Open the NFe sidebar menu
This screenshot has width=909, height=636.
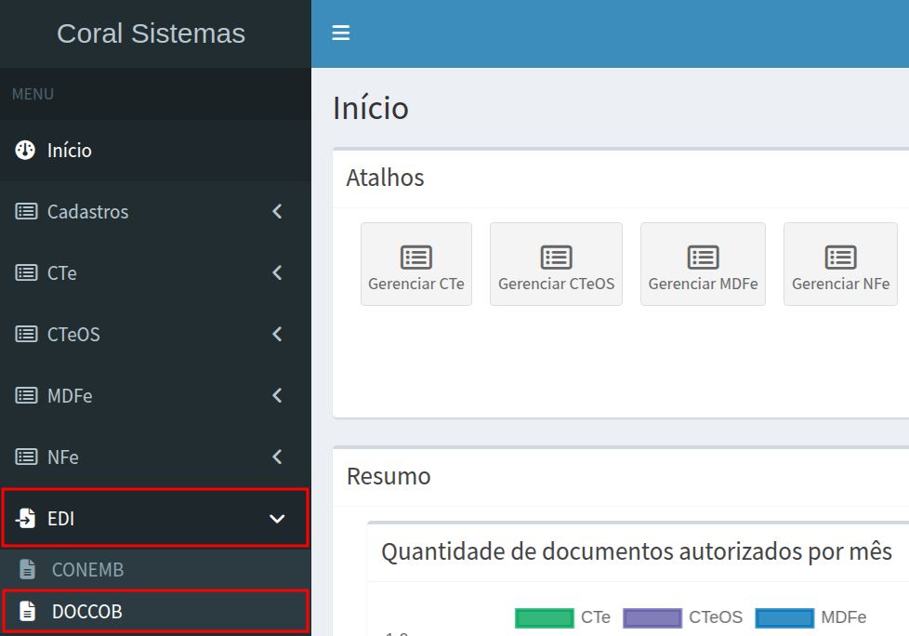coord(63,457)
